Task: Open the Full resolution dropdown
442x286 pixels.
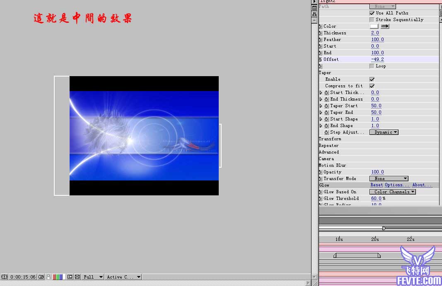Action: tap(93, 277)
